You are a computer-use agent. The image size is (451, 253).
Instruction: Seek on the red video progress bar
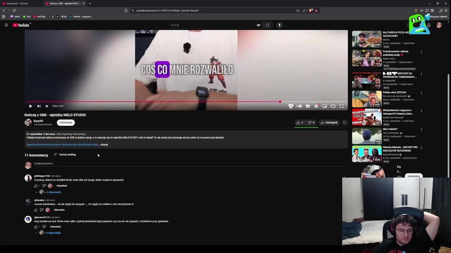point(186,102)
